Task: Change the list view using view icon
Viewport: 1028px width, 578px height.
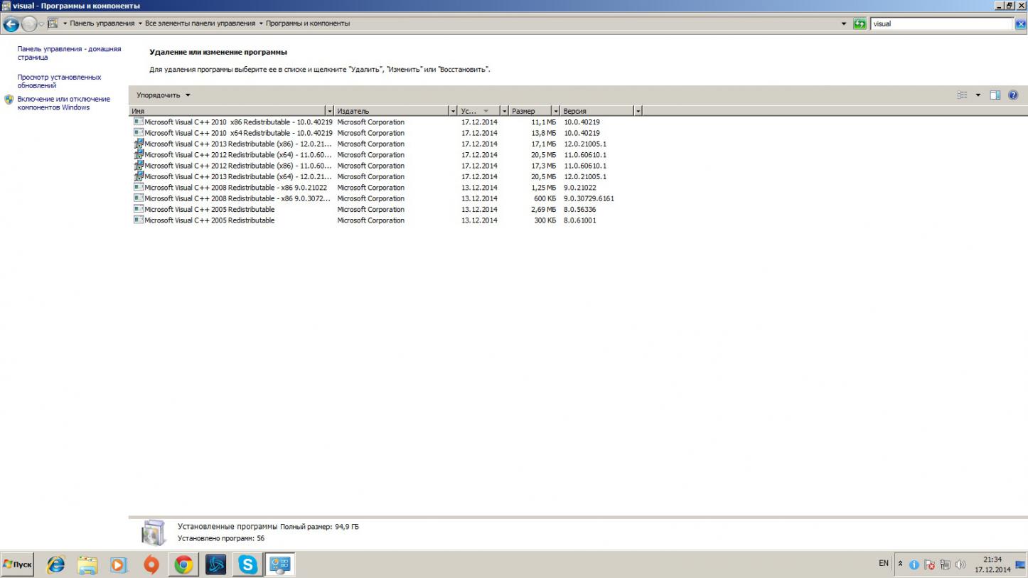Action: pos(963,95)
